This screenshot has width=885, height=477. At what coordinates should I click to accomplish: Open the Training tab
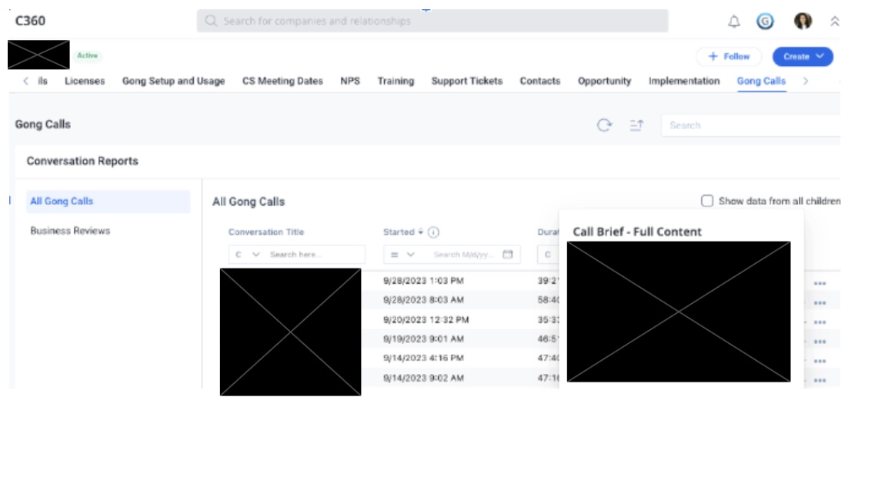[396, 81]
